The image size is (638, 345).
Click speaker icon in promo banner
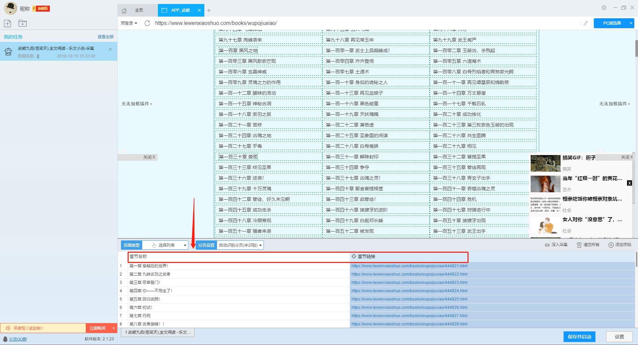click(8, 328)
